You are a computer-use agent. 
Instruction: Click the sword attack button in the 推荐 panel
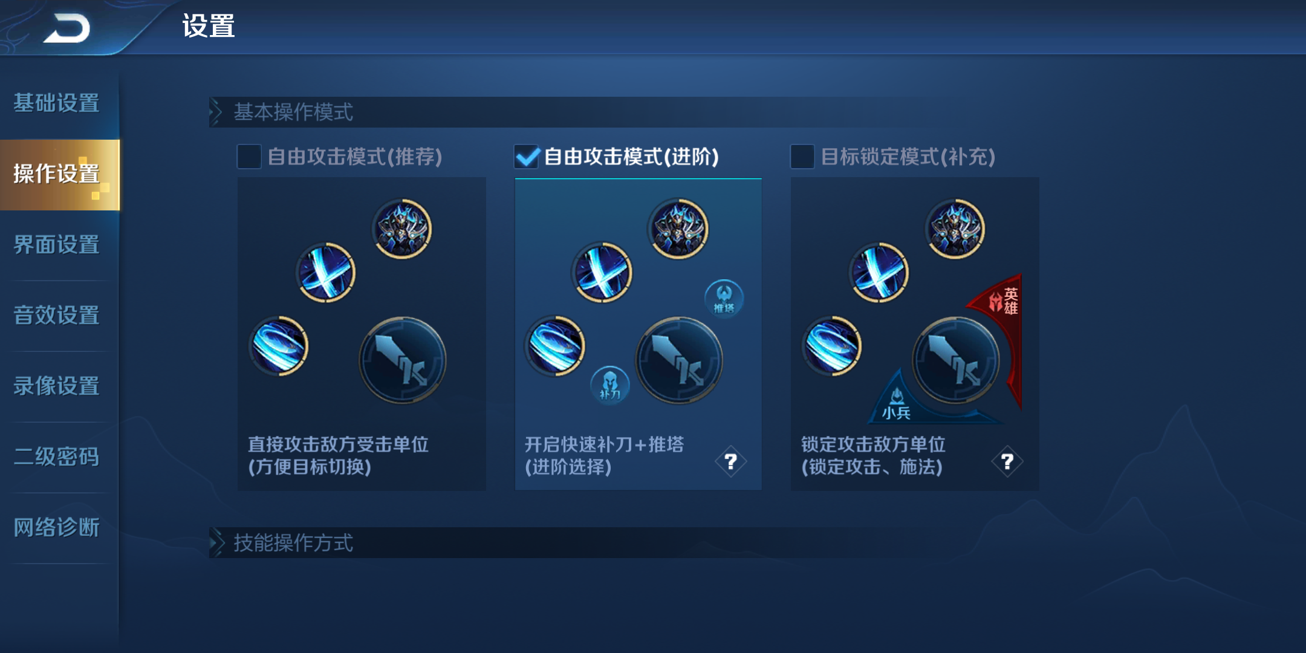point(402,360)
